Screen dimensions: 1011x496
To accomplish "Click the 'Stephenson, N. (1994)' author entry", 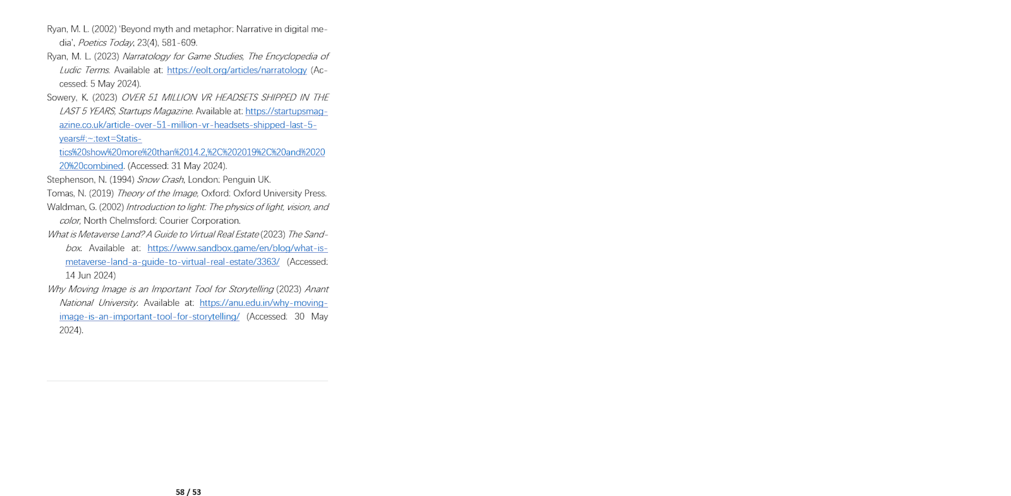I will tap(90, 180).
